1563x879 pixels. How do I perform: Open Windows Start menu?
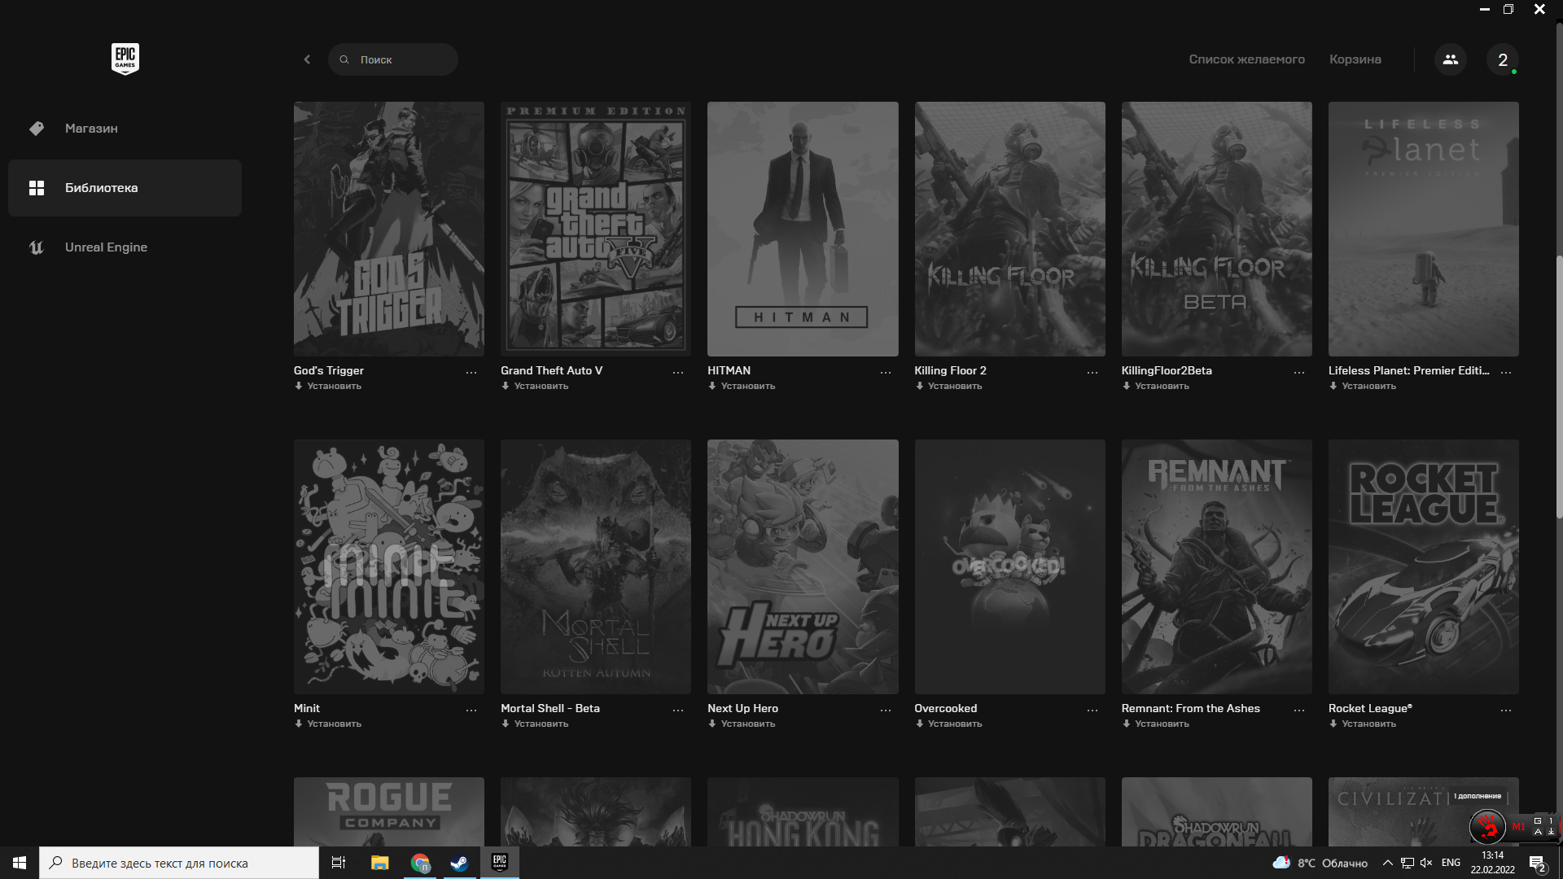(x=20, y=863)
